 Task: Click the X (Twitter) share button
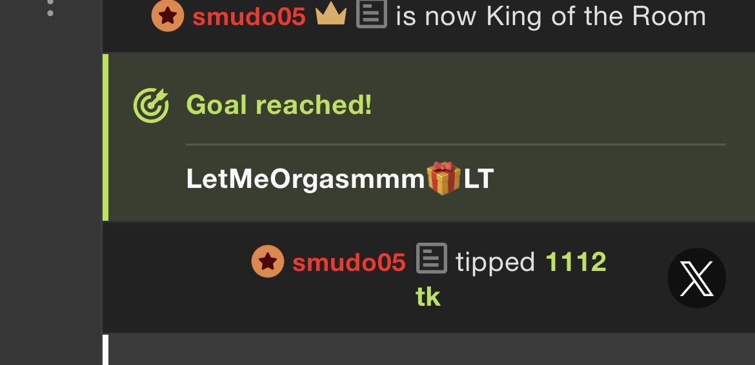click(697, 278)
